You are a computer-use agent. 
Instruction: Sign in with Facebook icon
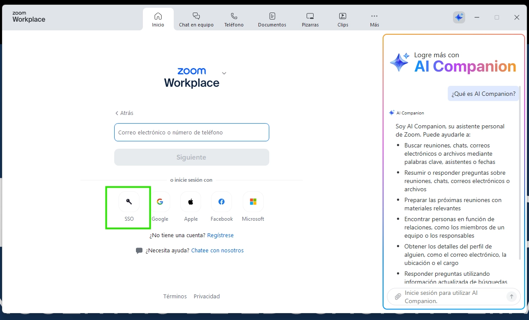click(x=222, y=202)
